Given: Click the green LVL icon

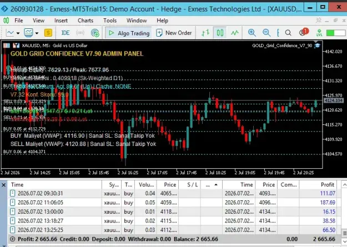Looking at the screenshot, I should point(319,33).
